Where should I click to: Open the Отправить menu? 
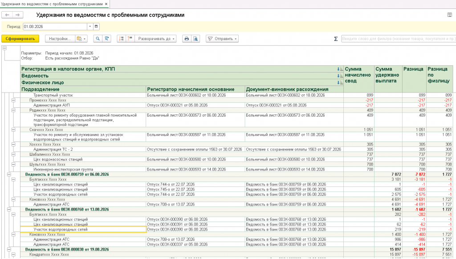[222, 39]
